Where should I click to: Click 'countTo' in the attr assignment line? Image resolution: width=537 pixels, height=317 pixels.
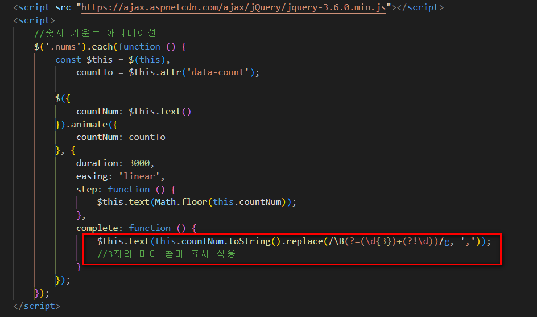94,72
